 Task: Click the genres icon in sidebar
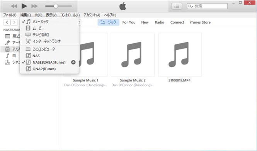click(7, 62)
